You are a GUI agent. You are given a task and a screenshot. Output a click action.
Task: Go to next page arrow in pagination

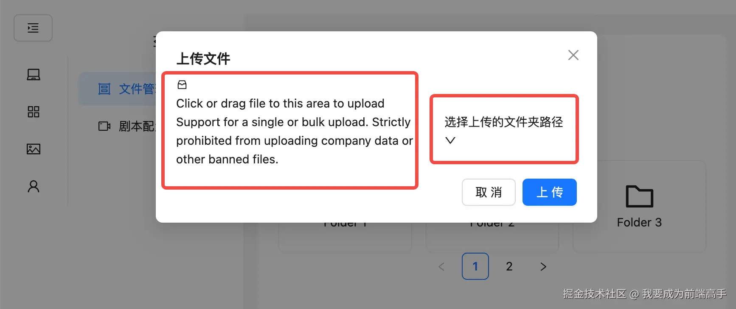tap(543, 266)
